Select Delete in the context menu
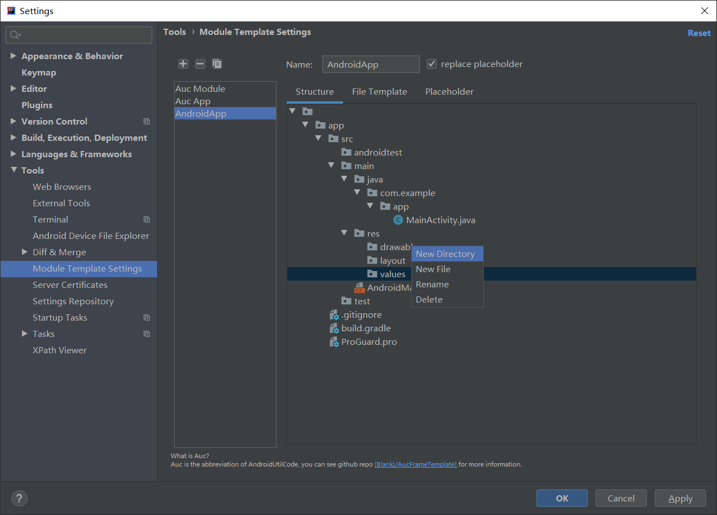This screenshot has height=515, width=717. click(429, 300)
